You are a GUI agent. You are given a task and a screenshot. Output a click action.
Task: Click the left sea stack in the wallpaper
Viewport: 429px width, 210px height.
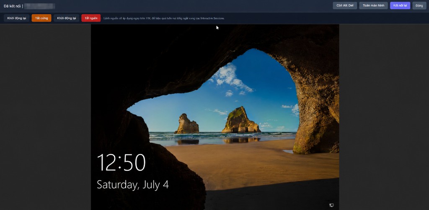click(x=187, y=125)
